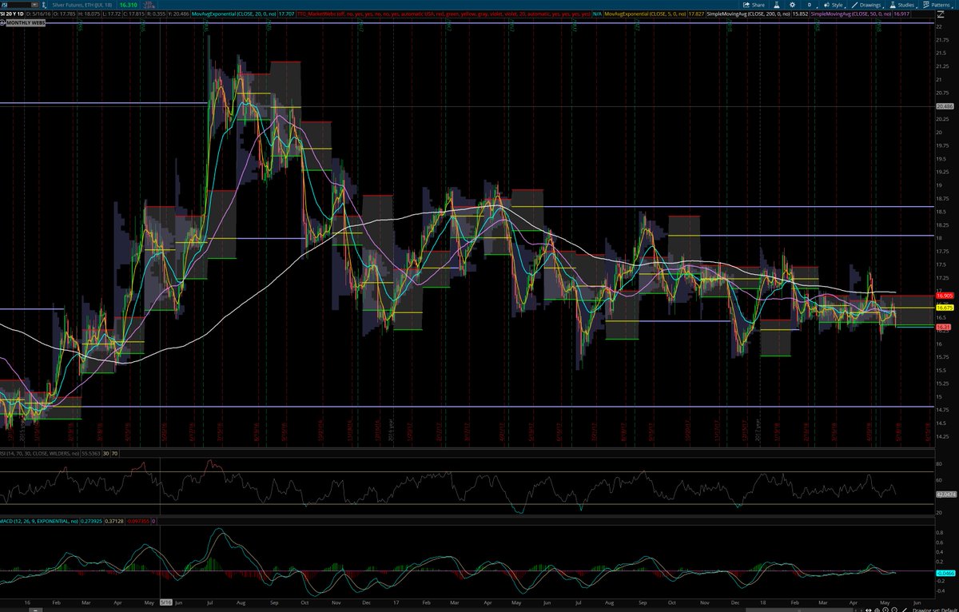The width and height of the screenshot is (959, 612).
Task: Click the /SI symbol input field
Action: [x=16, y=5]
